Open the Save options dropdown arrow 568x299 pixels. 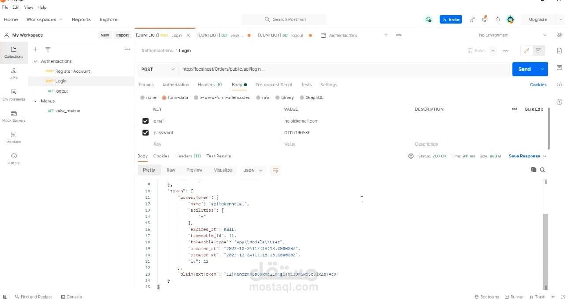(493, 51)
